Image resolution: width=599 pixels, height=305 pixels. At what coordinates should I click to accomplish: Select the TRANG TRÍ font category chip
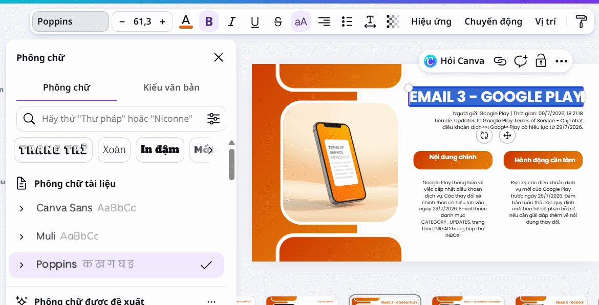pos(53,149)
